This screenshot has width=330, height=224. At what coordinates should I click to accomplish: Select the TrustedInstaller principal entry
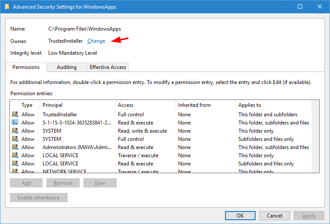pos(60,115)
